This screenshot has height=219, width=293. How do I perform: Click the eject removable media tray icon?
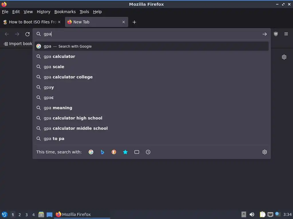(x=243, y=214)
